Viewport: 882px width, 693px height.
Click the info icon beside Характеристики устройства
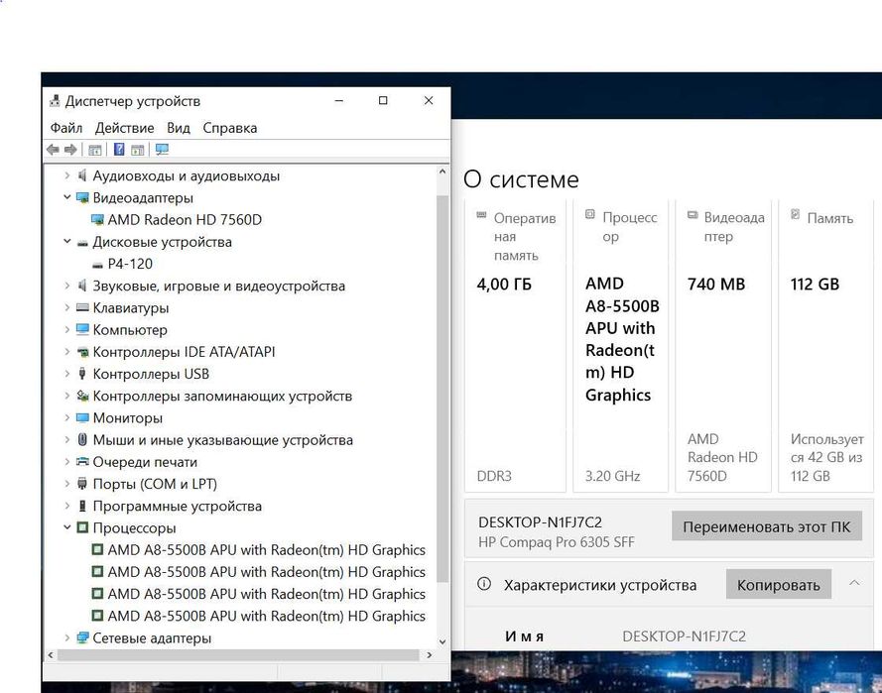tap(484, 584)
